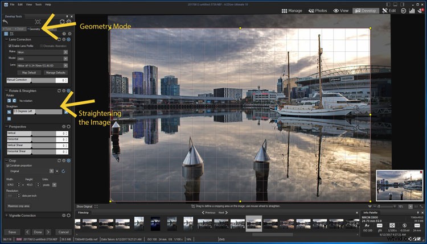Image resolution: width=427 pixels, height=244 pixels.
Task: Click Map Default button
Action: pos(29,73)
